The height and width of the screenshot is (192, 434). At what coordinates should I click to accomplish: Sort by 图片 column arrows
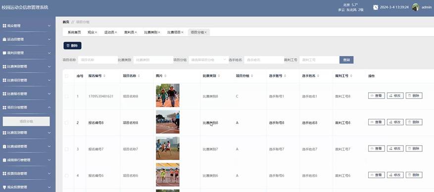tap(165, 76)
